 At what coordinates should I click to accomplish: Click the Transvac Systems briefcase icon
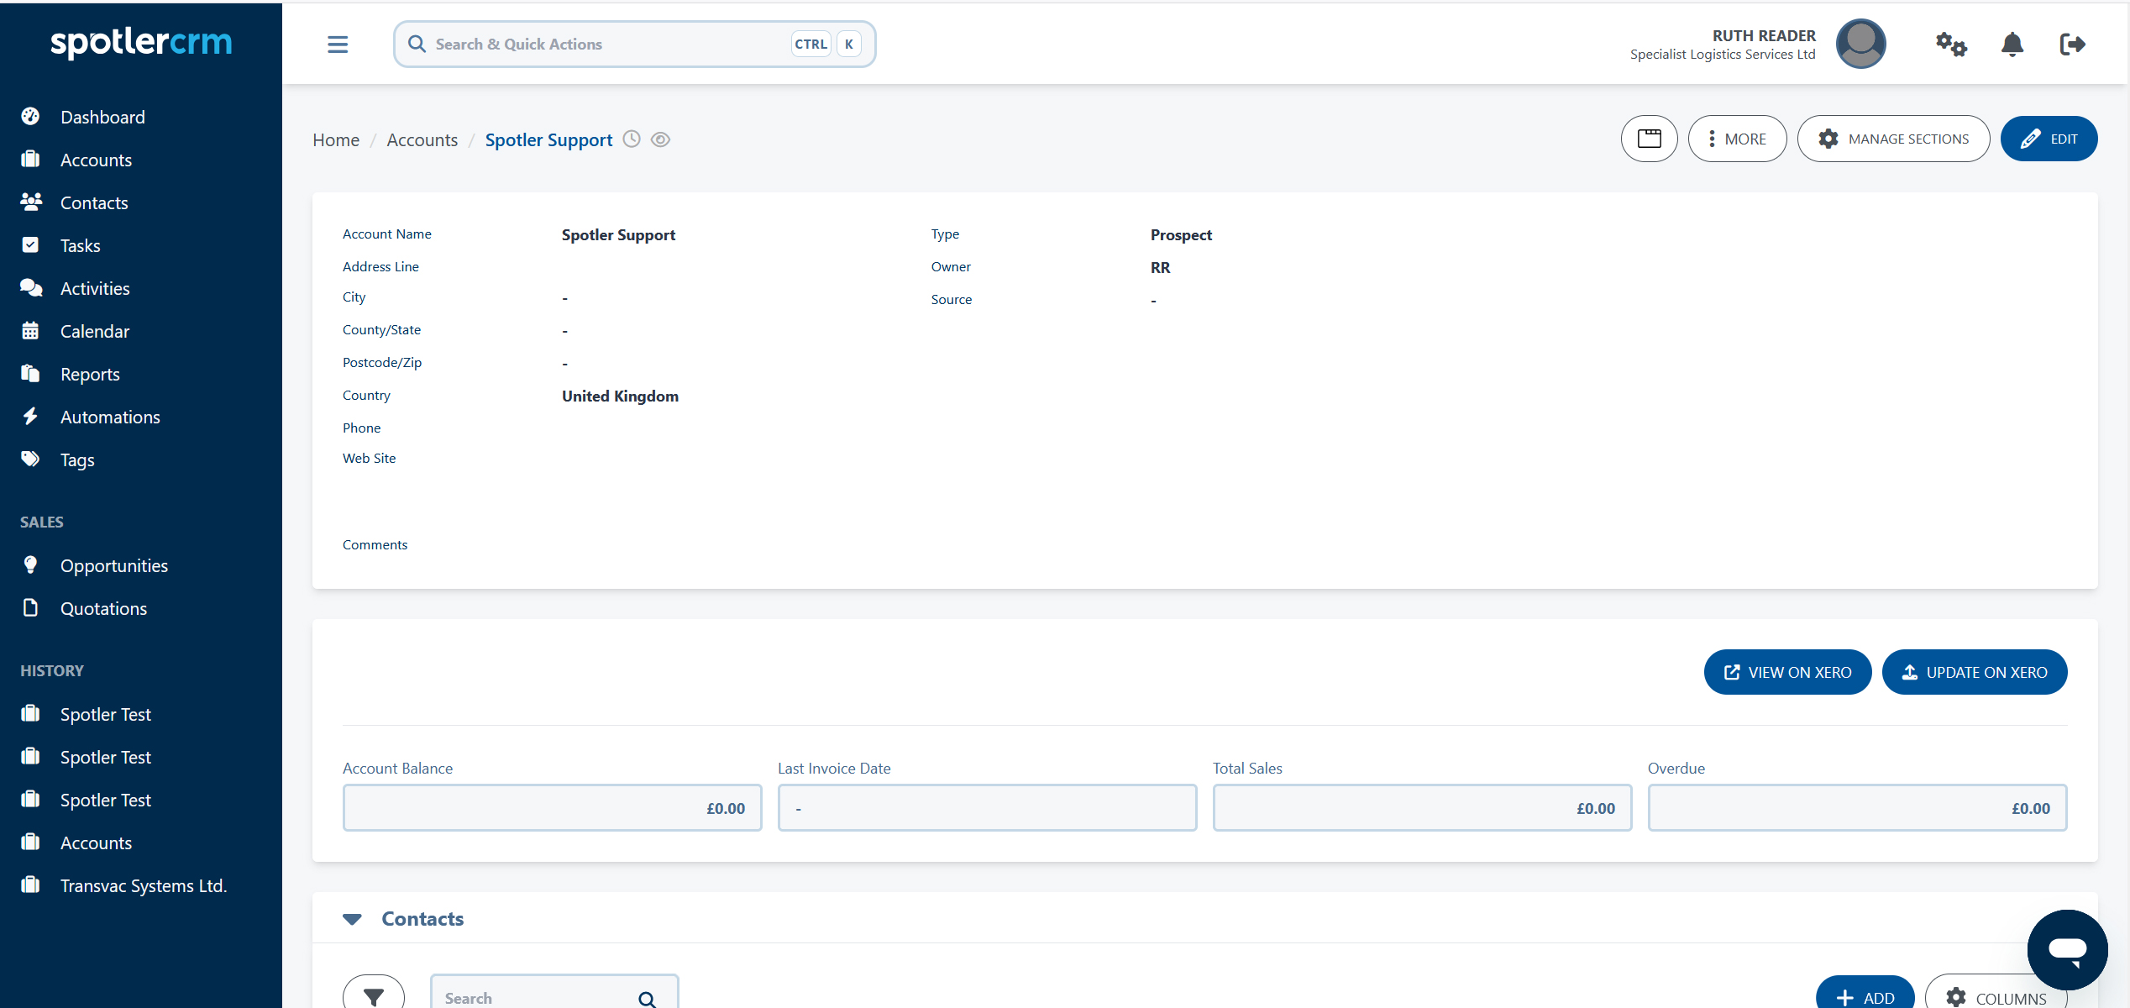click(x=30, y=885)
